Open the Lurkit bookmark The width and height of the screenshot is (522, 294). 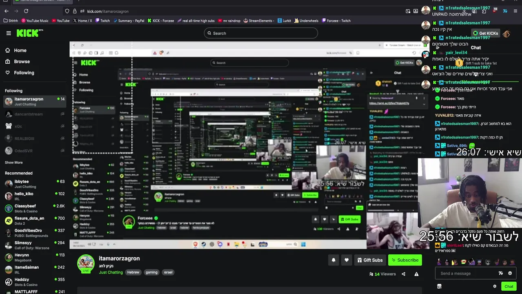[284, 21]
